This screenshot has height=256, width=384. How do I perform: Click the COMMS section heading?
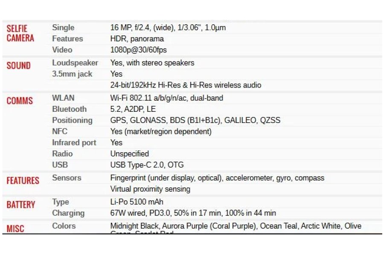(x=20, y=101)
